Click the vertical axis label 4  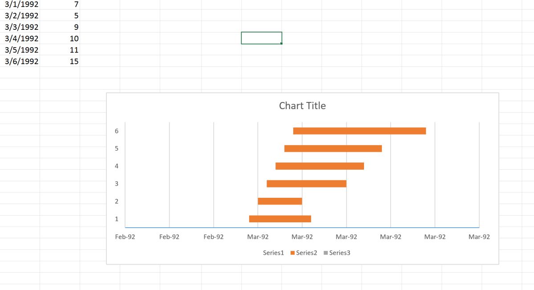117,166
